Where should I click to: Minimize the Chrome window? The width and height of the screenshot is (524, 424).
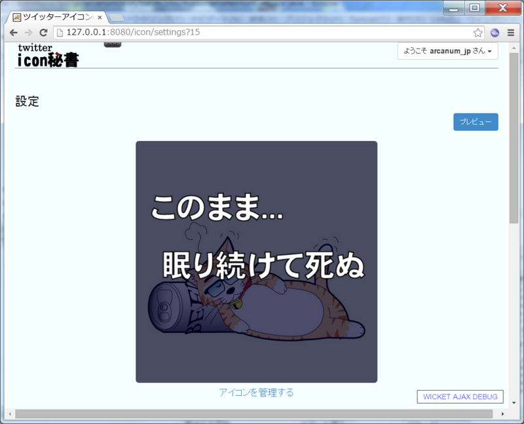(453, 8)
